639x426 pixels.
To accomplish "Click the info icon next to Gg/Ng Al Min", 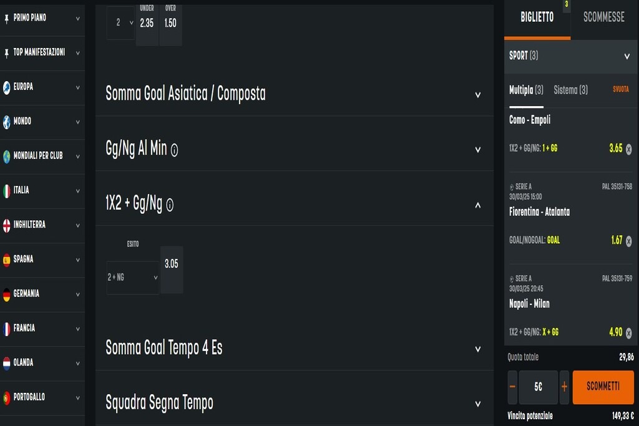I will (174, 150).
